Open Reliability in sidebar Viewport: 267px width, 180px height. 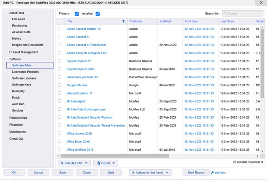click(x=18, y=91)
